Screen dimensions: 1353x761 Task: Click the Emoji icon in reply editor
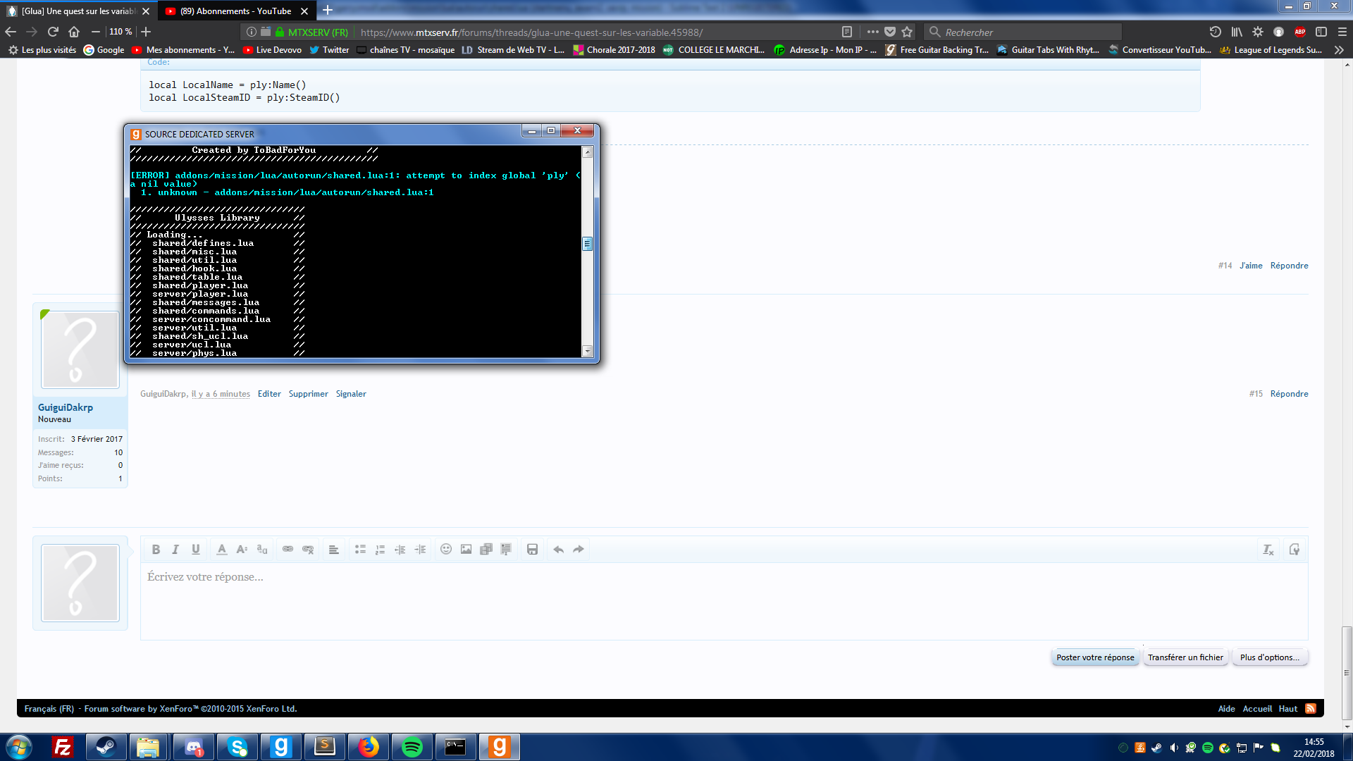(x=445, y=548)
